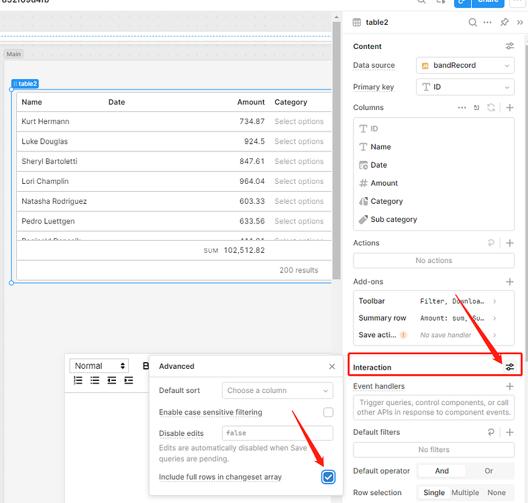
Task: Click the Actions link icon
Action: tap(491, 243)
